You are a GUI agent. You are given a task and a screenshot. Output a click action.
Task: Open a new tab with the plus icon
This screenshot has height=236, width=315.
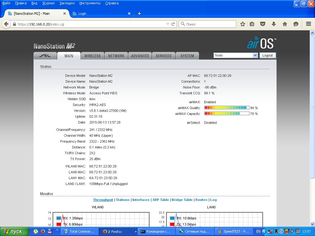[x=139, y=14]
